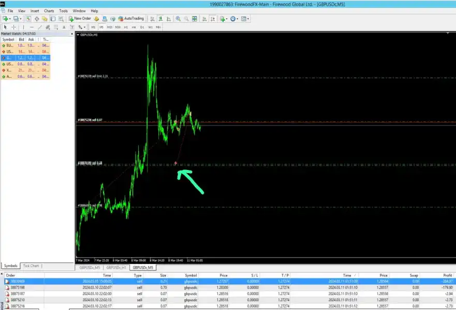
Task: Open the Tools menu
Action: coord(63,11)
